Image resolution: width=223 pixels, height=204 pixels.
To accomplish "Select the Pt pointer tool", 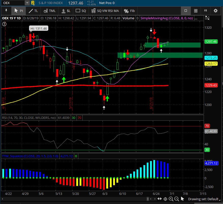I will pyautogui.click(x=19, y=11).
